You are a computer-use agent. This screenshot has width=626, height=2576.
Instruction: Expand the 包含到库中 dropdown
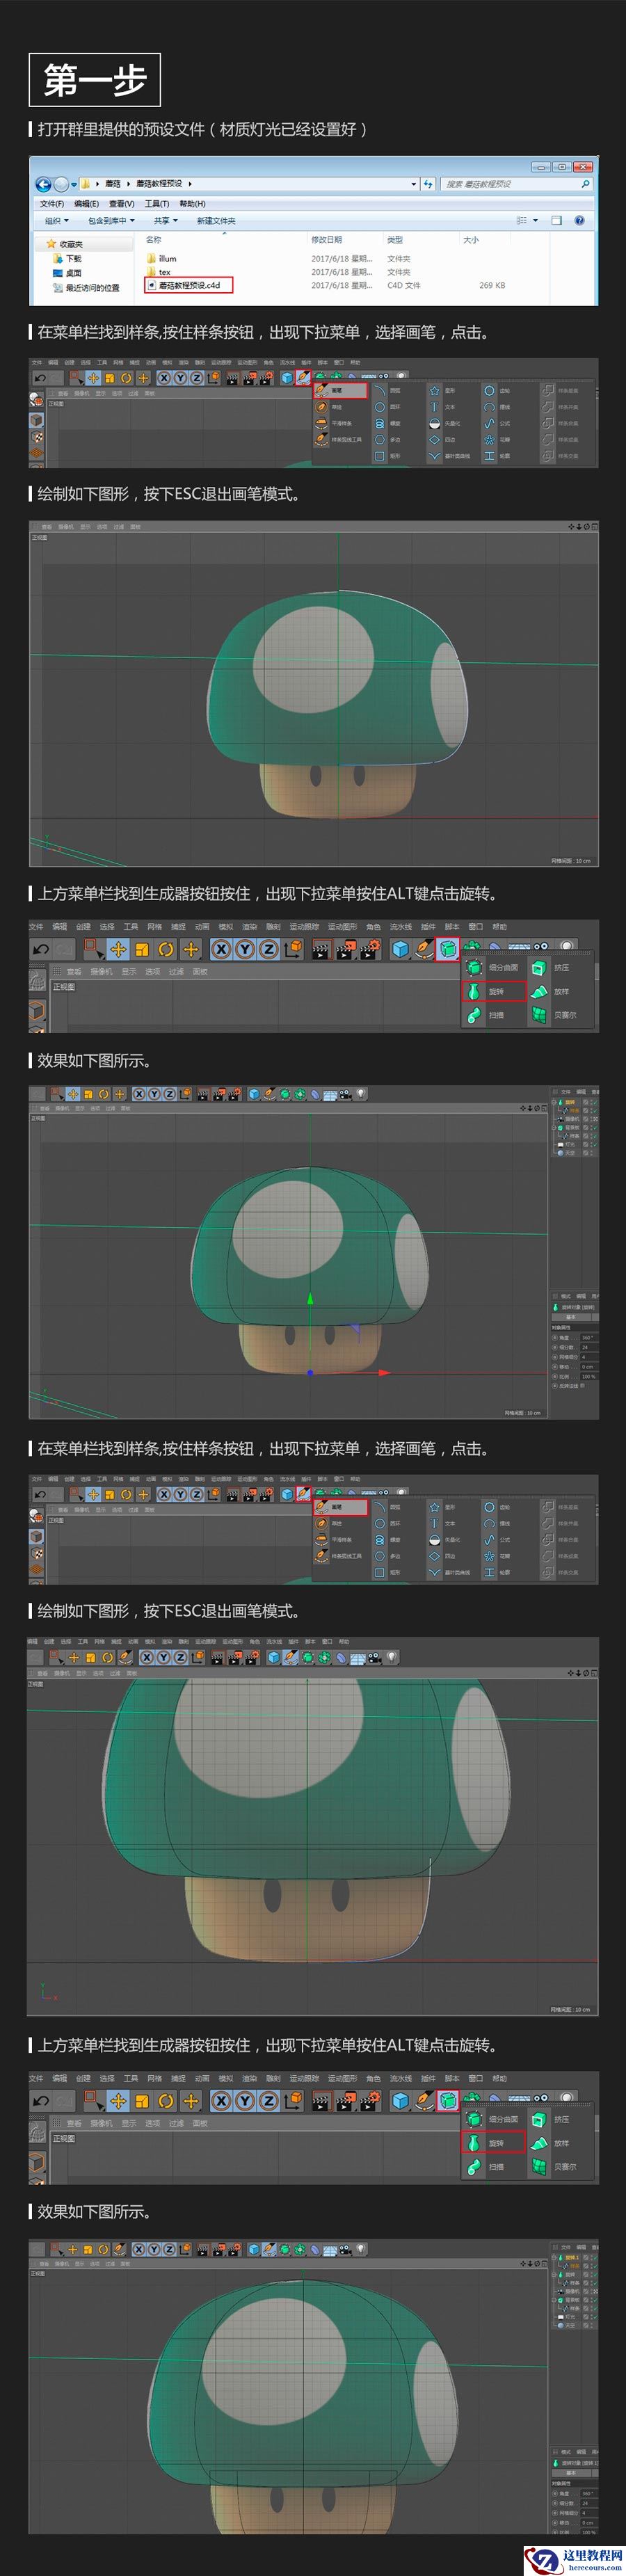pyautogui.click(x=111, y=221)
